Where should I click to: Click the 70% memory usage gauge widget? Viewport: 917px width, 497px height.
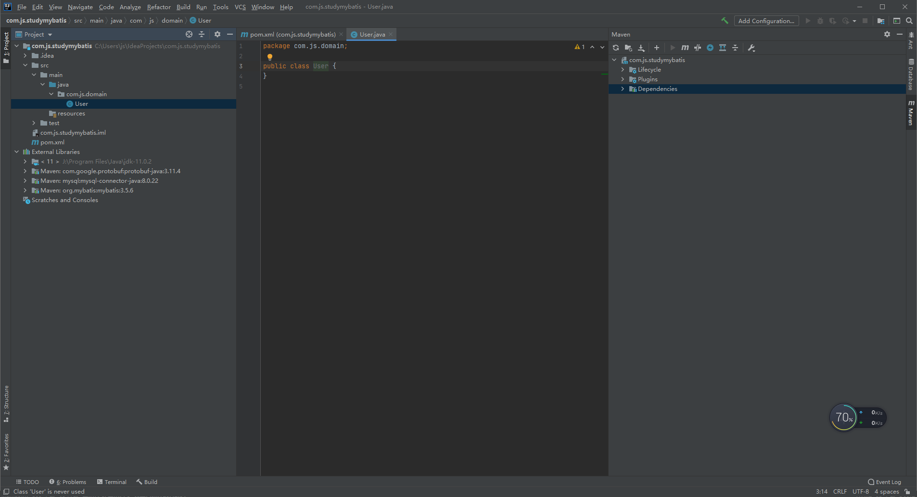(x=843, y=417)
